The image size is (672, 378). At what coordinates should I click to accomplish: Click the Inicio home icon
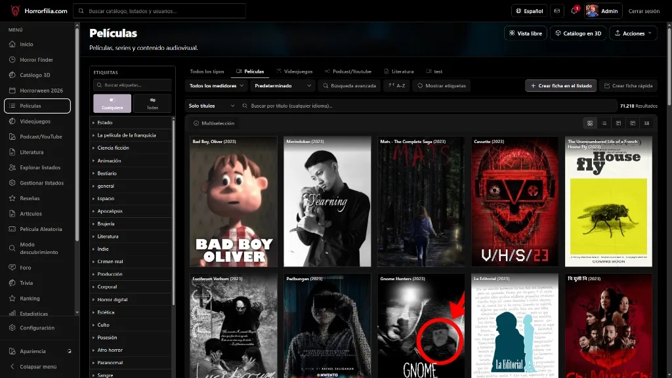[12, 44]
